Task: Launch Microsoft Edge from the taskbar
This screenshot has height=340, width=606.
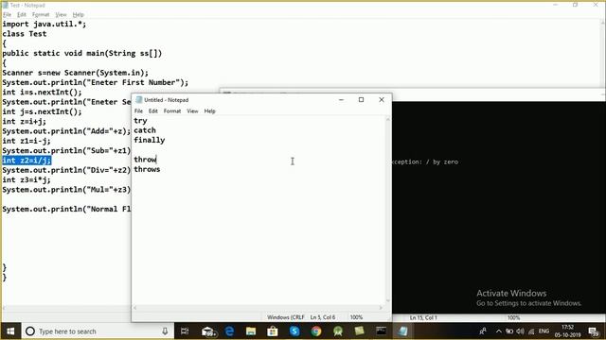Action: 229,331
